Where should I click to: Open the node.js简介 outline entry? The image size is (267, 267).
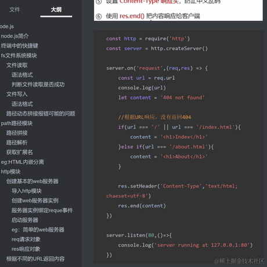click(15, 36)
